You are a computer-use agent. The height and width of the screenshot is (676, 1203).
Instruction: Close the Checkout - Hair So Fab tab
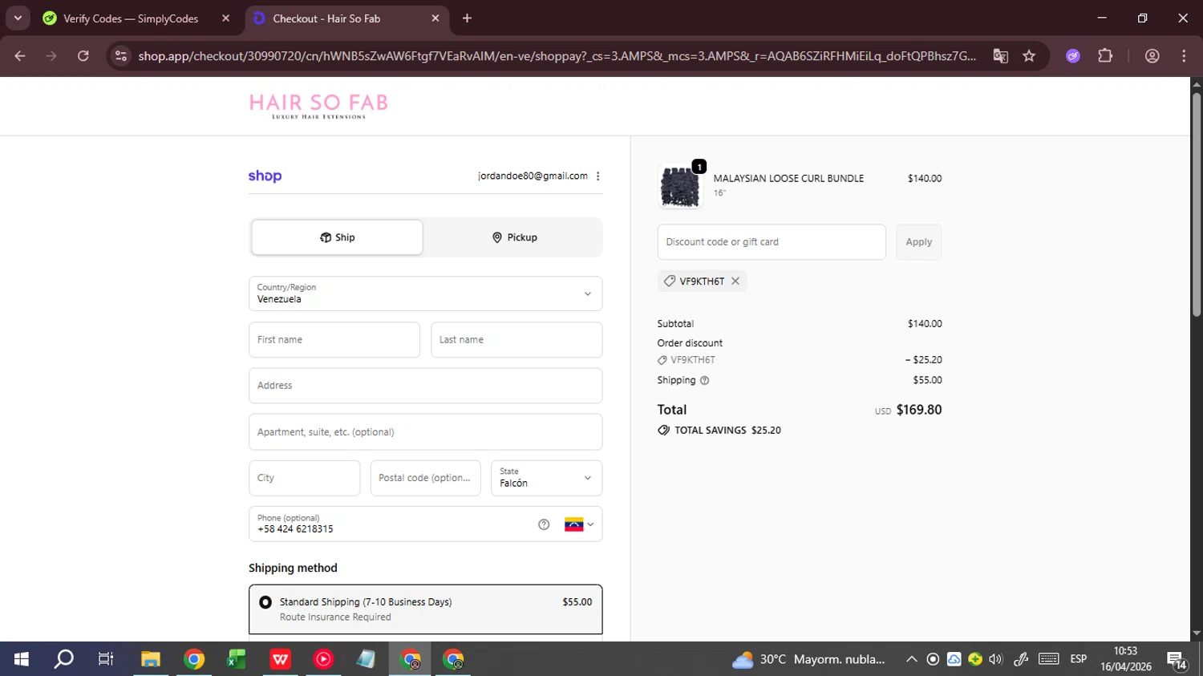pyautogui.click(x=435, y=18)
